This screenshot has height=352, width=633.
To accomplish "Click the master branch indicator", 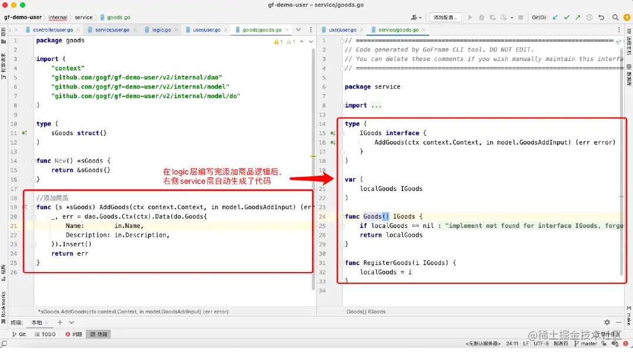I will [x=586, y=344].
